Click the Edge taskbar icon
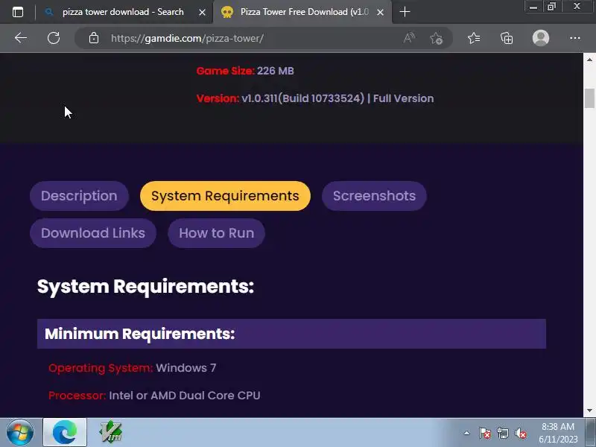This screenshot has height=447, width=596. (65, 432)
